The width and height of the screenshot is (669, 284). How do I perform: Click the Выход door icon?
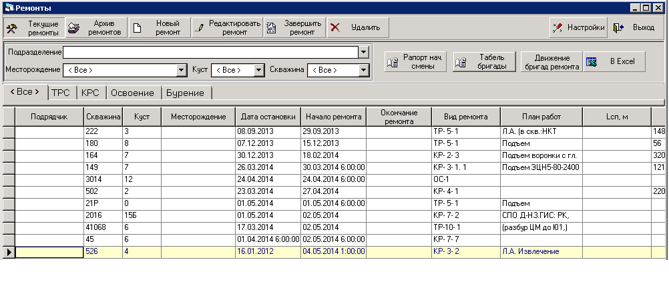point(618,28)
